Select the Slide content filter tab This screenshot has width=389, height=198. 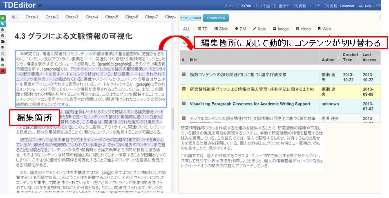click(x=221, y=29)
